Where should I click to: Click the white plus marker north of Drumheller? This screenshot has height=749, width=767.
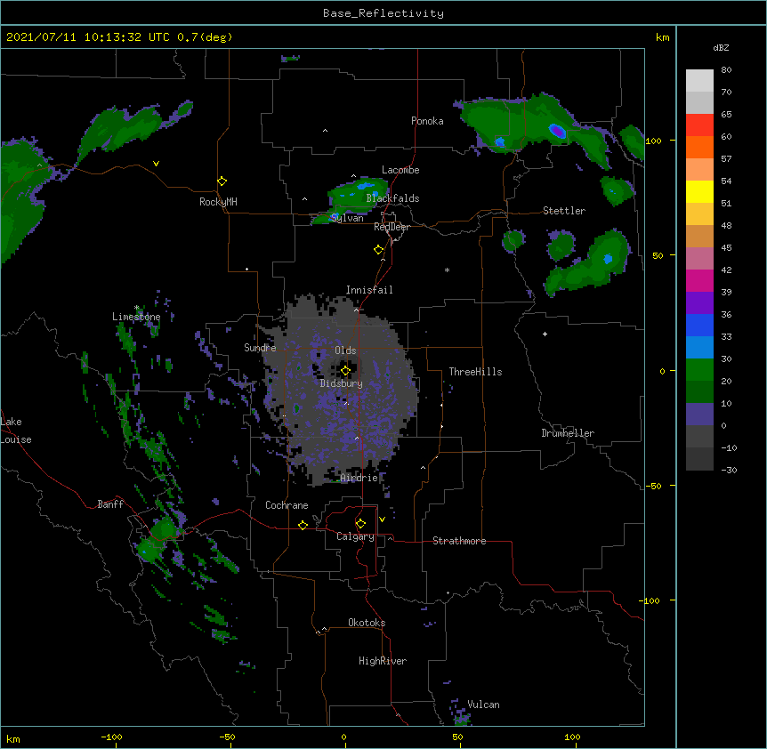coord(545,334)
